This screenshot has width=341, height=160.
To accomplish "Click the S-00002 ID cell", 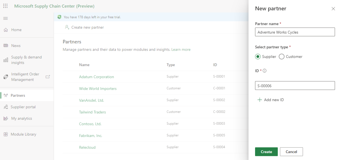I will click(x=219, y=100).
